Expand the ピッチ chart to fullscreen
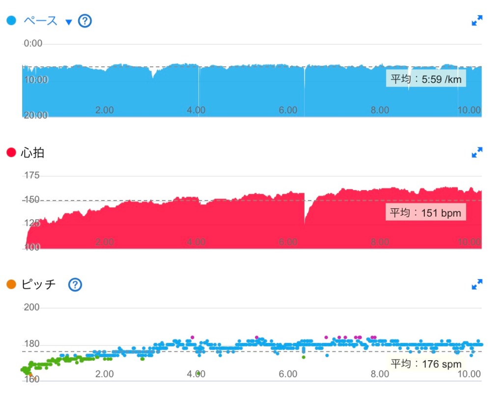Screen dimensions: 503x398 pyautogui.click(x=476, y=284)
